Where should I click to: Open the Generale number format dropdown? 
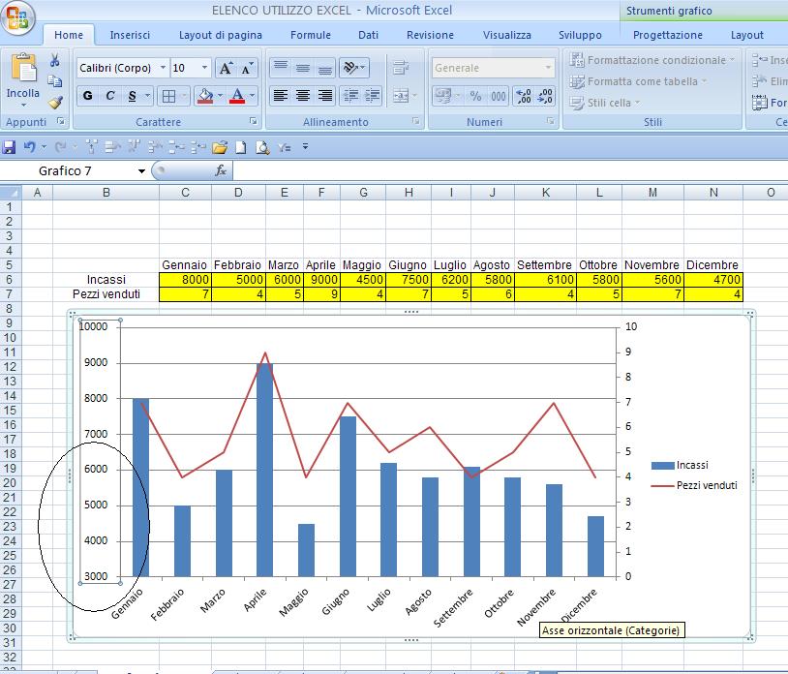coord(548,67)
